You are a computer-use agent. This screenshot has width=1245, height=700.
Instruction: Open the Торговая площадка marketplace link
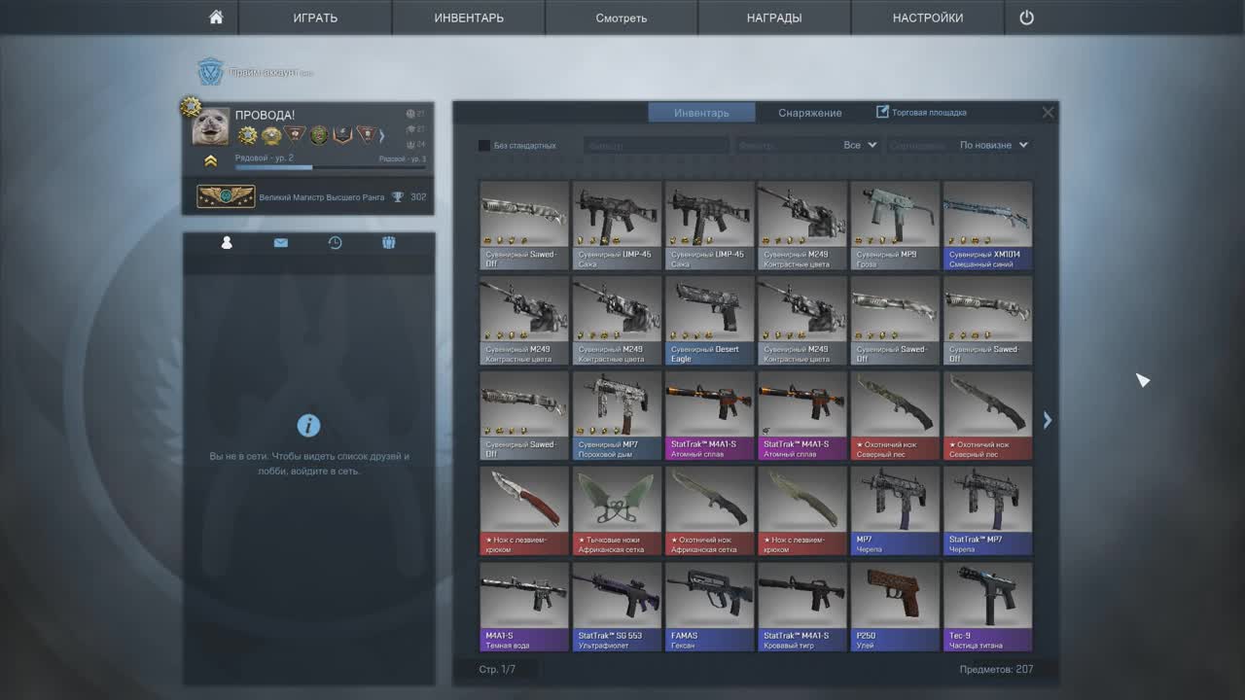pos(921,113)
